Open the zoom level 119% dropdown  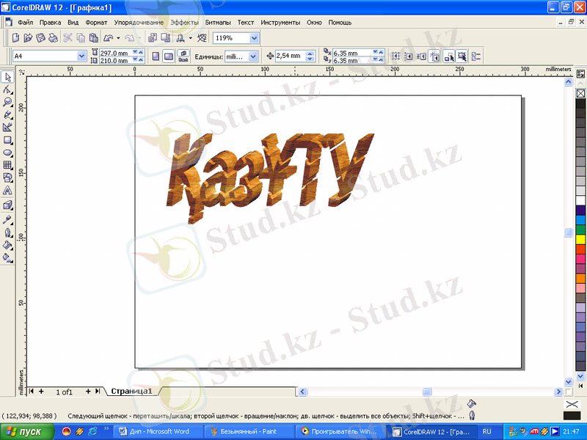tap(254, 38)
